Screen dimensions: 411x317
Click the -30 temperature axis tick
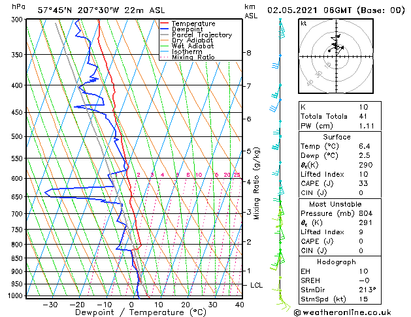click(x=50, y=305)
